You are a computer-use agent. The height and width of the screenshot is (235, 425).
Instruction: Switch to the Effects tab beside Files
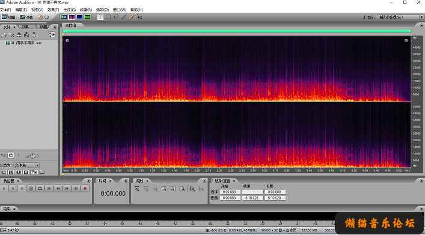(x=25, y=26)
